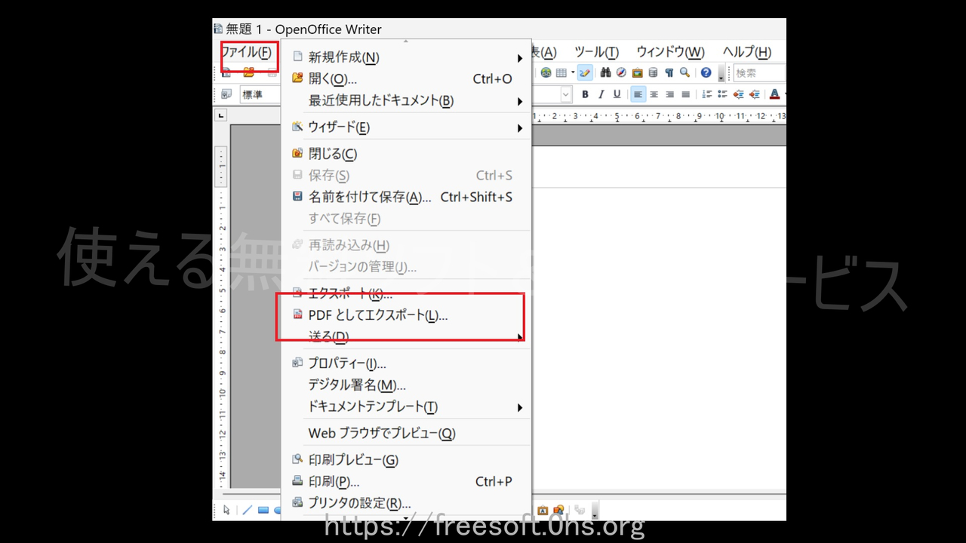Choose PDF としてエクスポート in the File menu
This screenshot has height=543, width=966.
click(377, 315)
